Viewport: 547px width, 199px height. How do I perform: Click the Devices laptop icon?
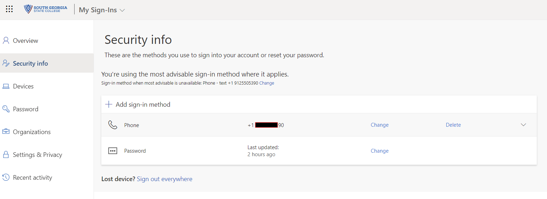(6, 86)
